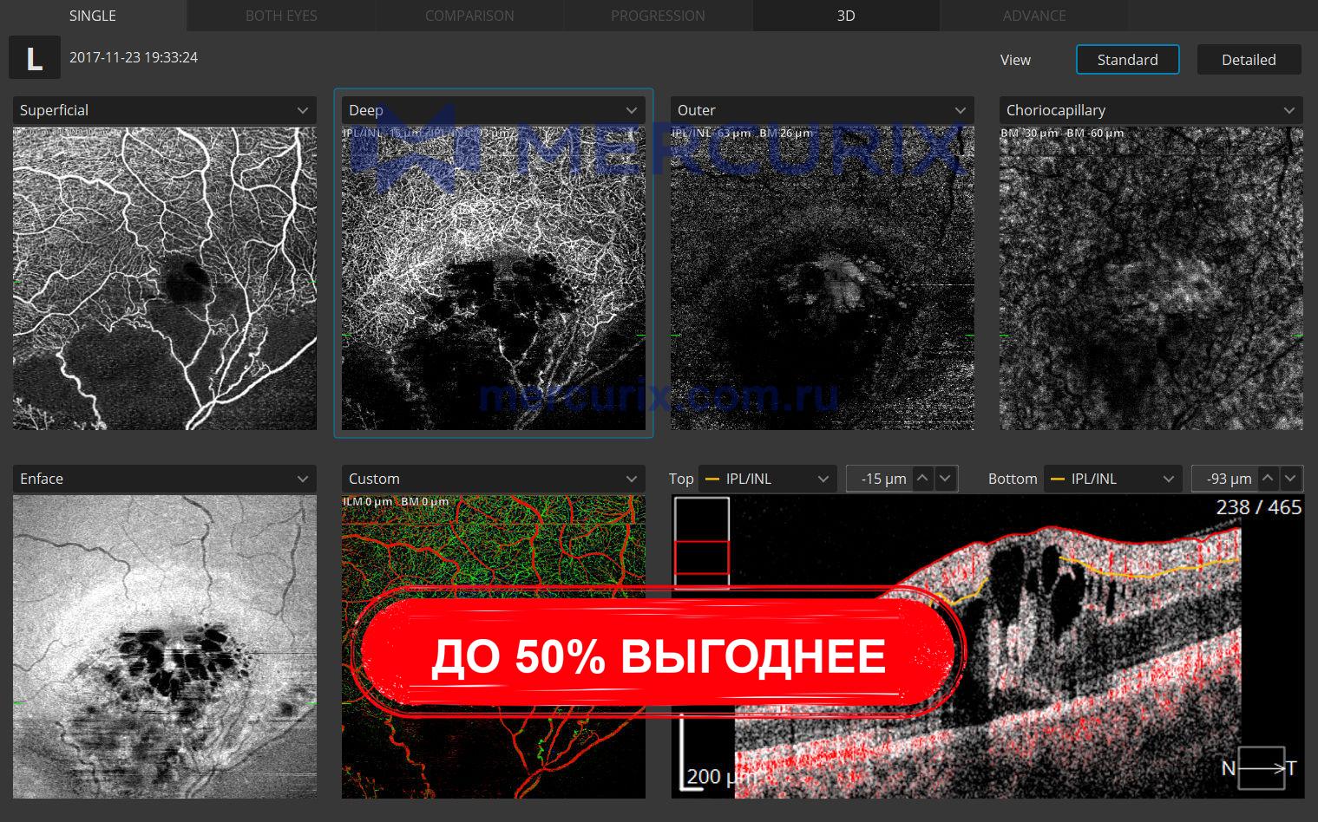Increase the Top offset with up arrow
This screenshot has width=1318, height=822.
tap(923, 478)
